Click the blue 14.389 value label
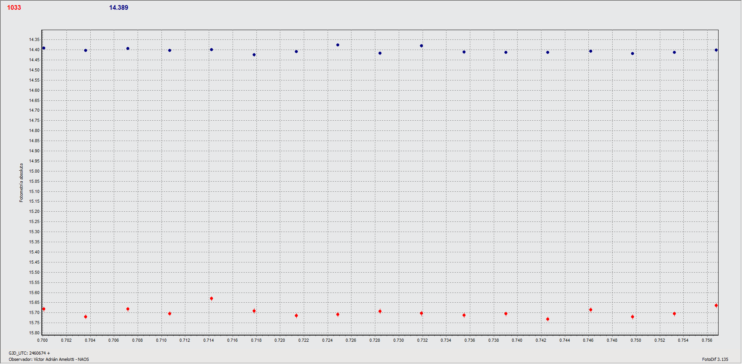Viewport: 742px width, 364px height. (118, 7)
